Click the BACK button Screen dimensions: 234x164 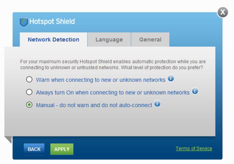point(34,149)
